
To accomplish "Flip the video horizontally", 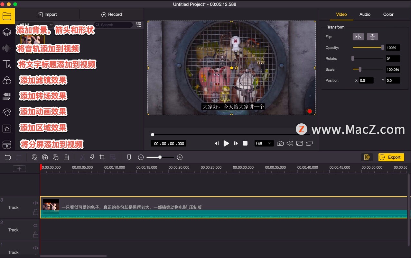I will click(358, 37).
